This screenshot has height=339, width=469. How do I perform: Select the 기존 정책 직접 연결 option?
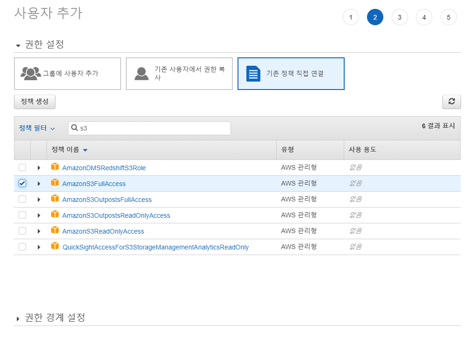[291, 74]
